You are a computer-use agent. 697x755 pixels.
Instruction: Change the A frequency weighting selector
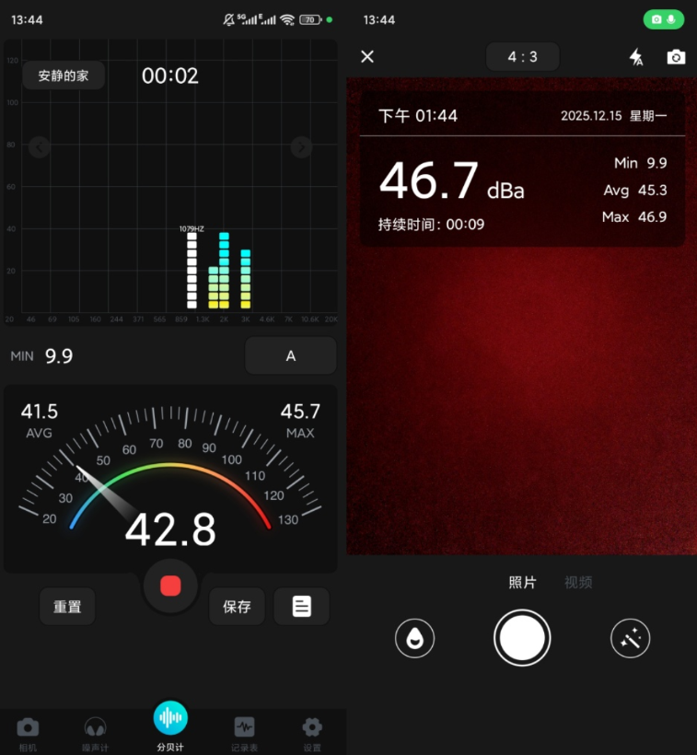point(290,355)
